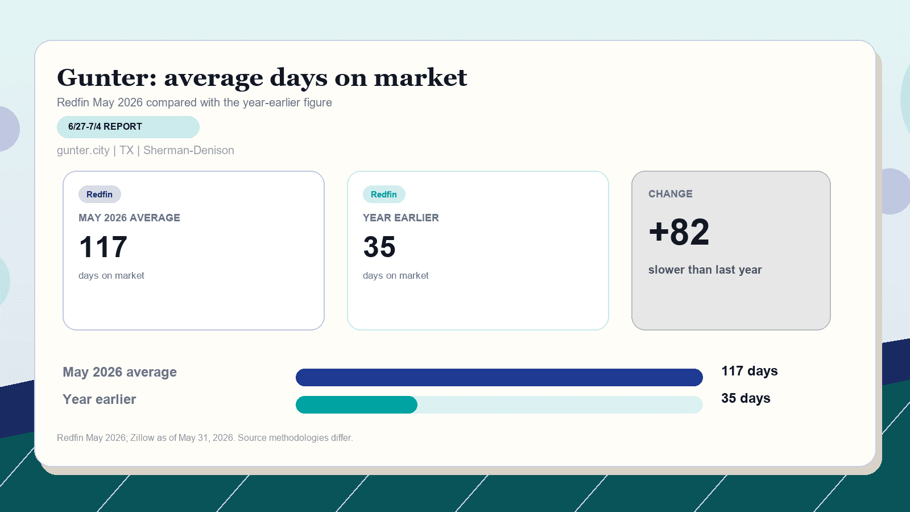Click the Redfin tag in Year Earlier card
910x512 pixels.
tap(384, 195)
